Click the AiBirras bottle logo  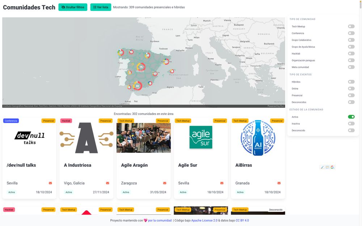[258, 138]
